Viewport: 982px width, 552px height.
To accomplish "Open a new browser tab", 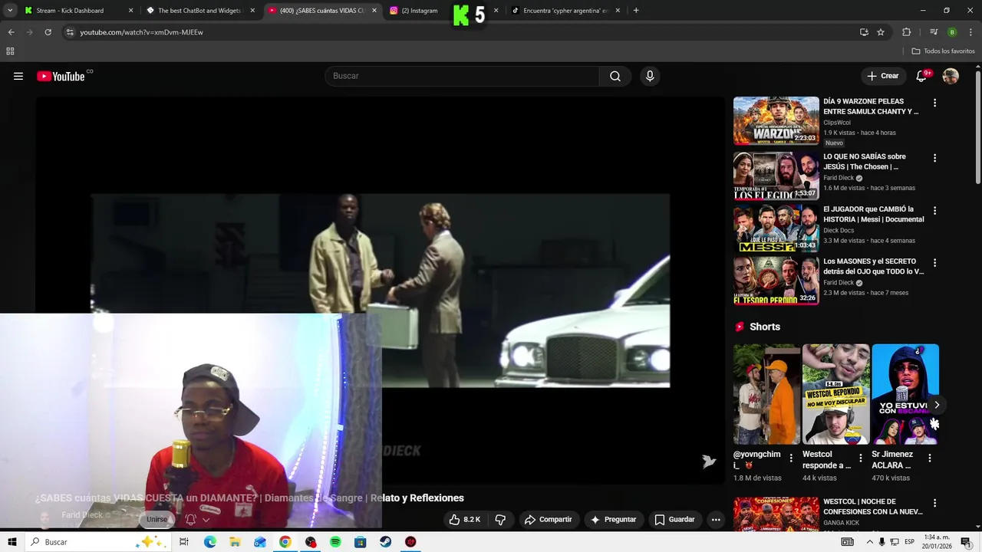I will (636, 11).
